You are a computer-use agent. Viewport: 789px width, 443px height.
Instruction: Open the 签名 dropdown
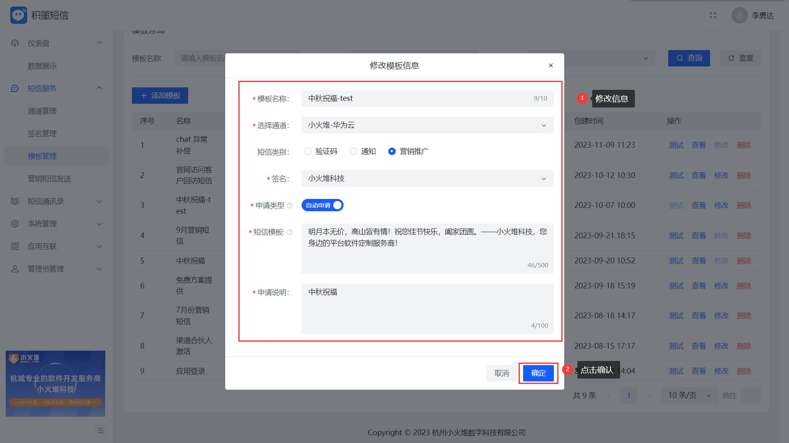427,178
